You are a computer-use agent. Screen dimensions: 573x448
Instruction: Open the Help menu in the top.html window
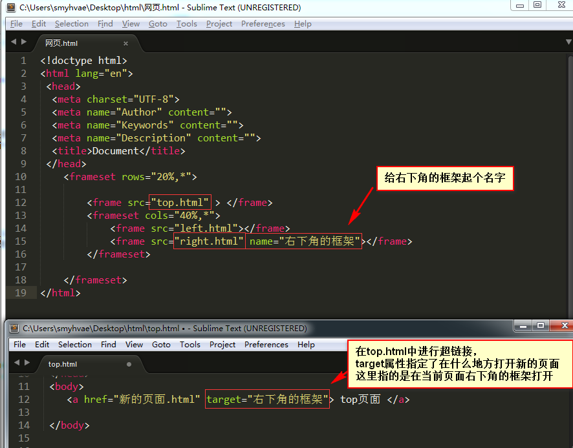click(305, 345)
